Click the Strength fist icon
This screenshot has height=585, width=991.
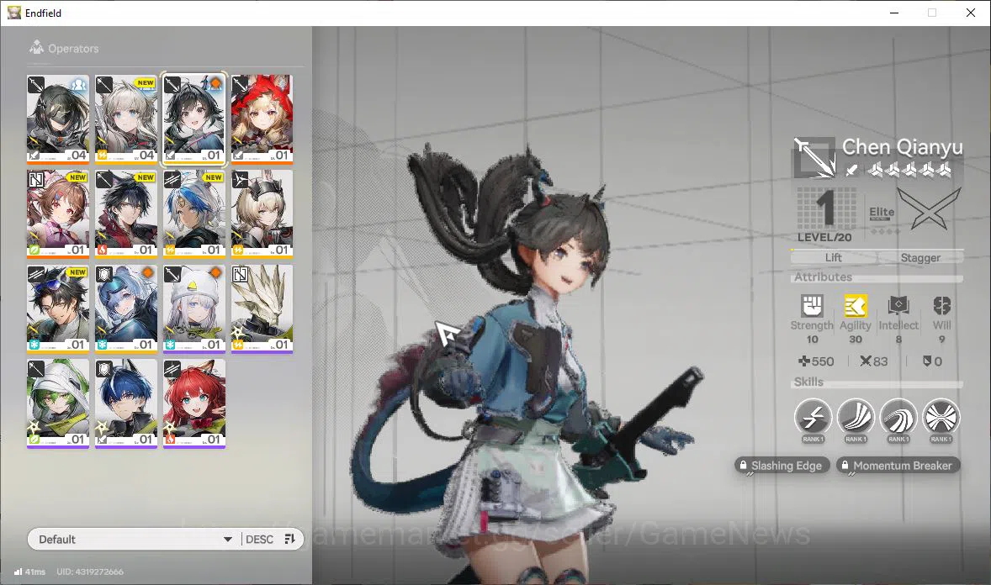pyautogui.click(x=812, y=306)
